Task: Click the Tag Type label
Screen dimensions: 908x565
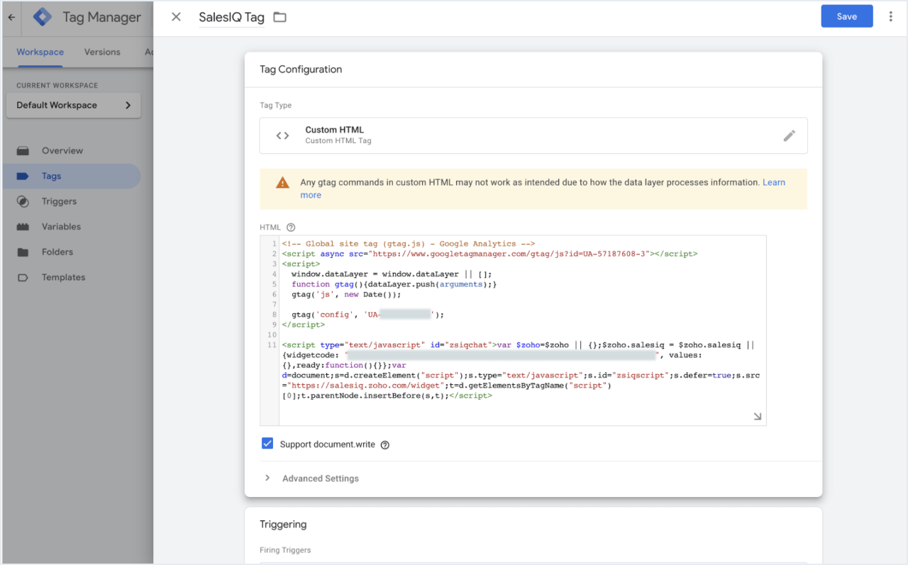Action: [276, 106]
